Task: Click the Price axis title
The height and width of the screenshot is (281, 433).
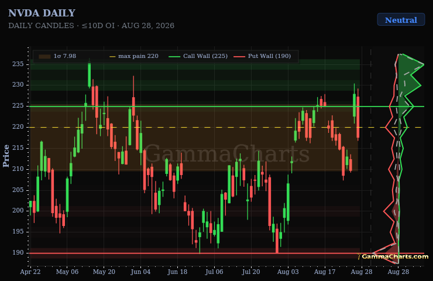Action: pyautogui.click(x=6, y=156)
